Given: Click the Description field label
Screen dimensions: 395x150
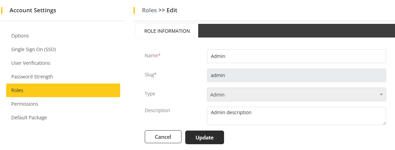Looking at the screenshot, I should pyautogui.click(x=157, y=110).
